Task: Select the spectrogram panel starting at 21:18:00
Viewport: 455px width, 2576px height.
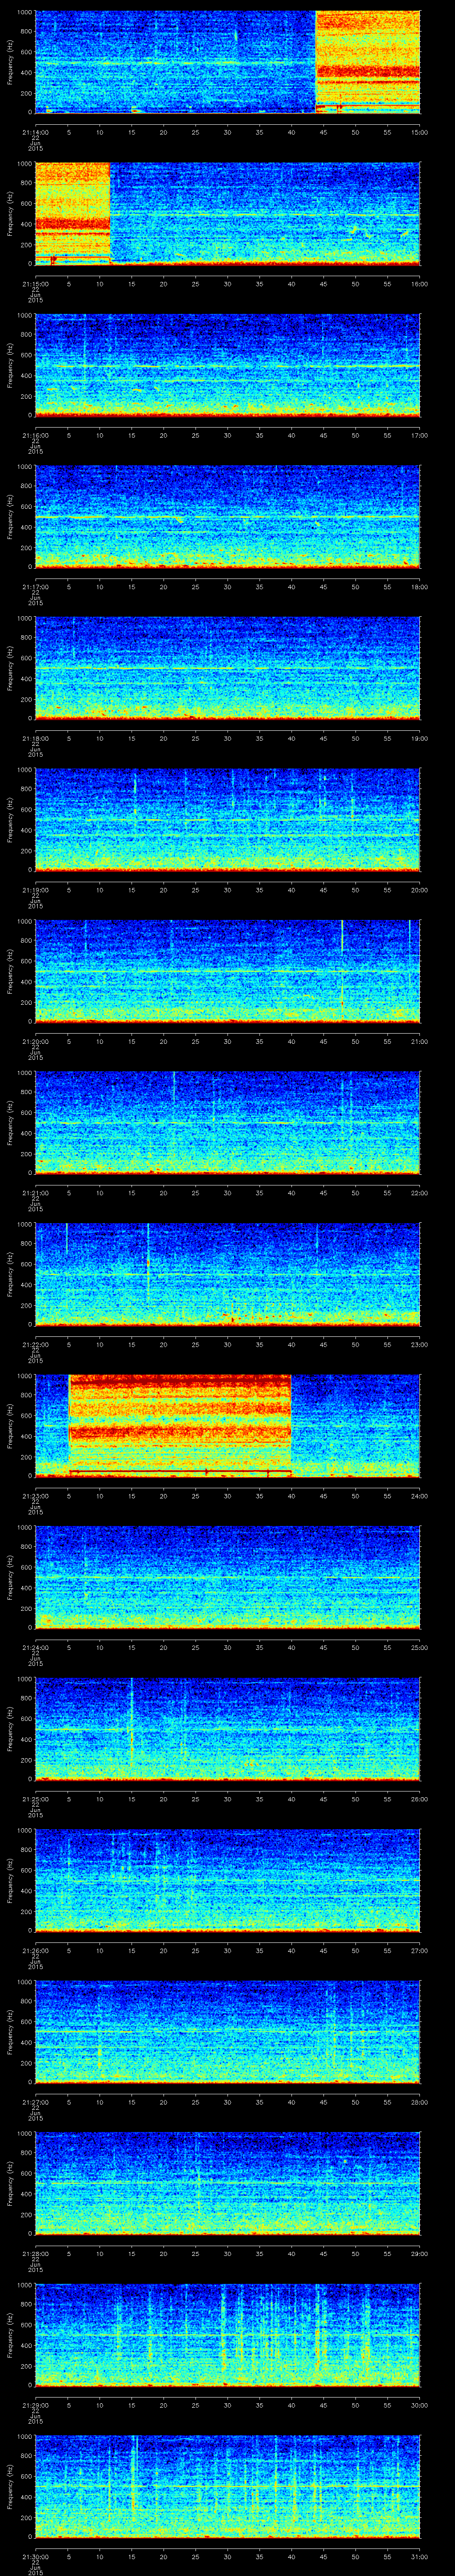Action: 228,668
